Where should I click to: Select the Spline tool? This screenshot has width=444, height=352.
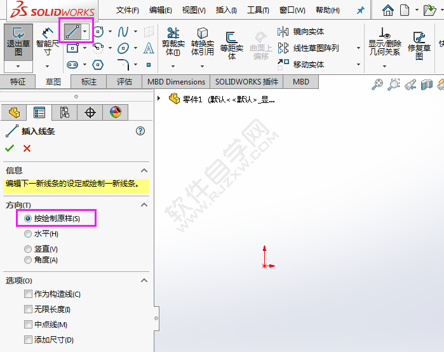(123, 31)
